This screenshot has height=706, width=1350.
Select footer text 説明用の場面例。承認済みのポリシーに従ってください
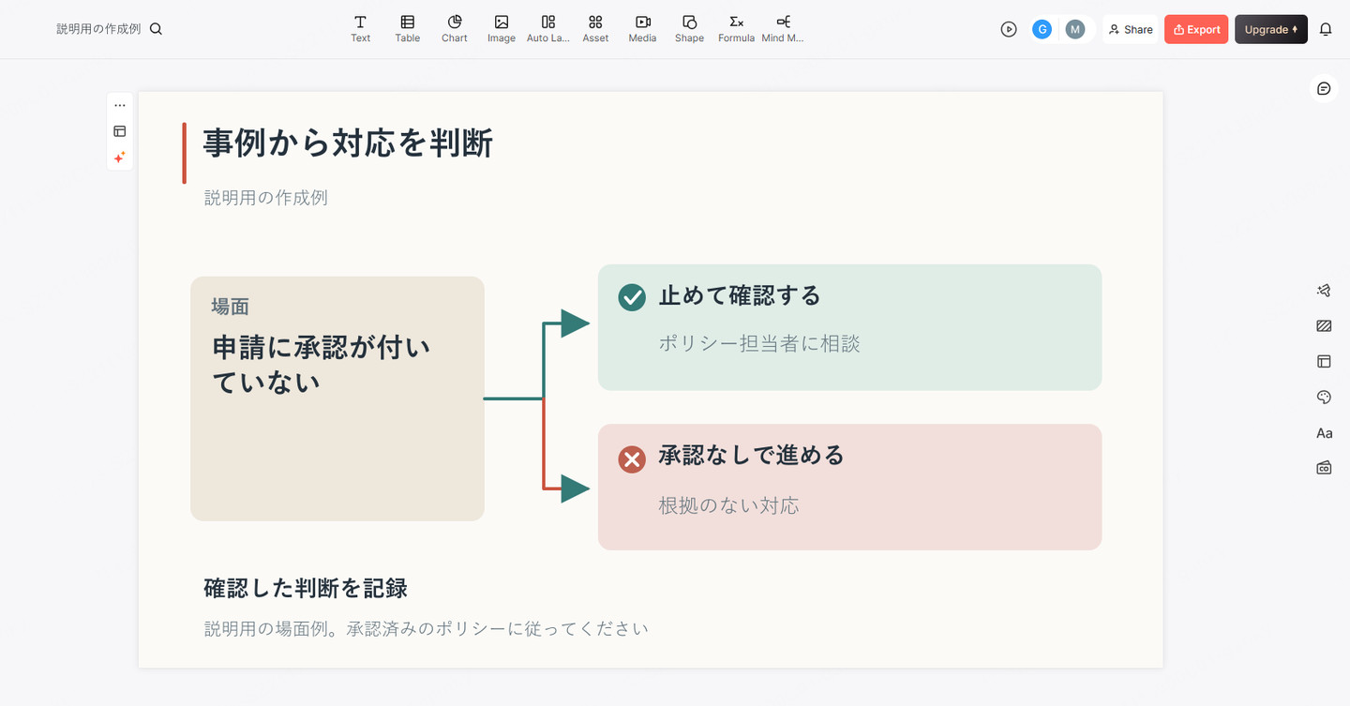pyautogui.click(x=427, y=628)
